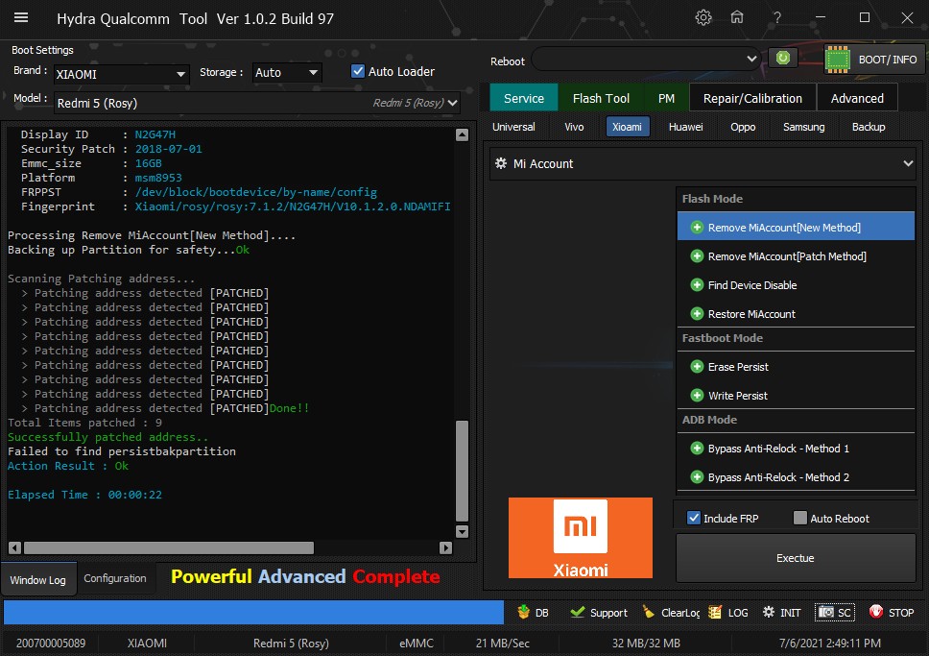Click the BOOT/INFO chip button

tap(874, 60)
